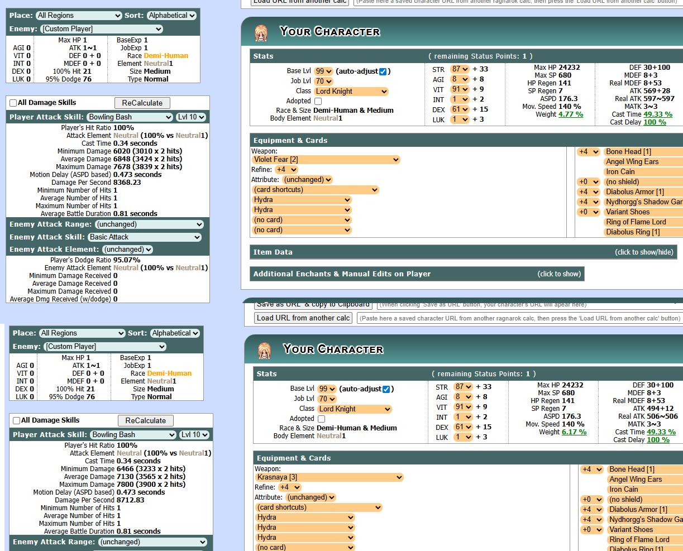Image resolution: width=683 pixels, height=551 pixels.
Task: Tick All Damage Skills checkbox in the lower calculator
Action: (17, 420)
